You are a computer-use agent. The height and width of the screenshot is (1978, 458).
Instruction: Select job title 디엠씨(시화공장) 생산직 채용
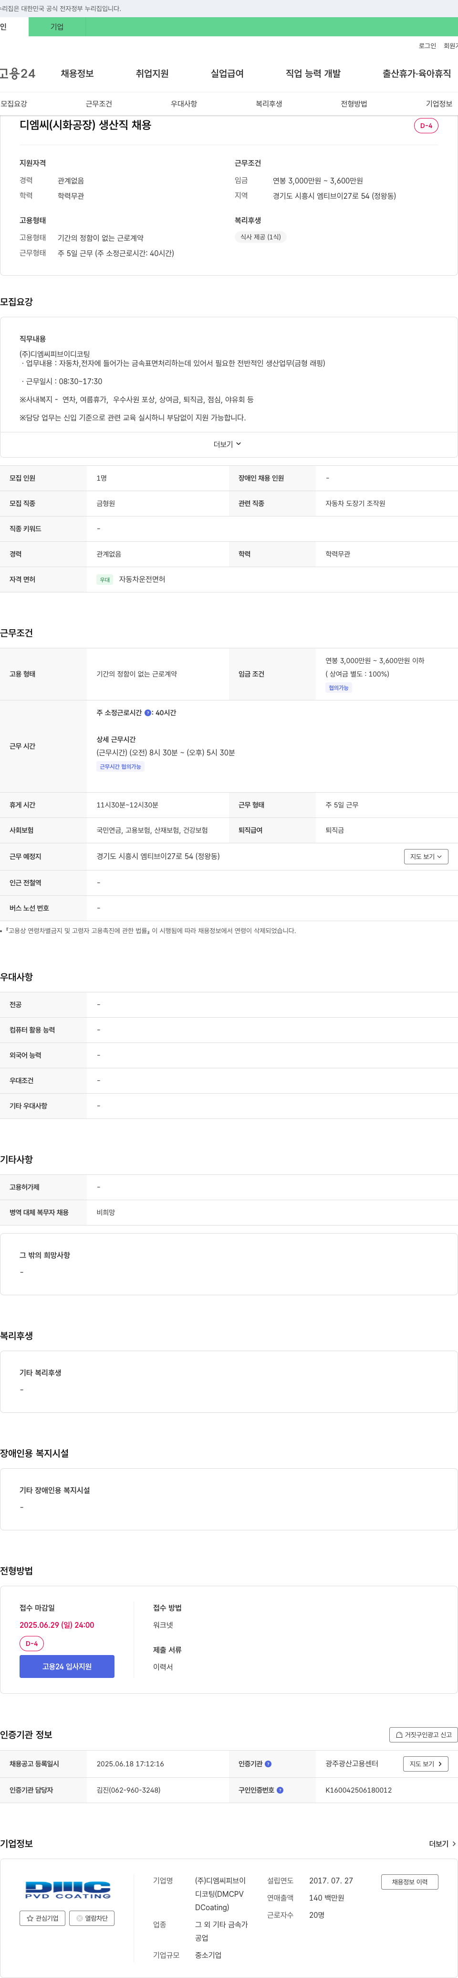tap(85, 125)
